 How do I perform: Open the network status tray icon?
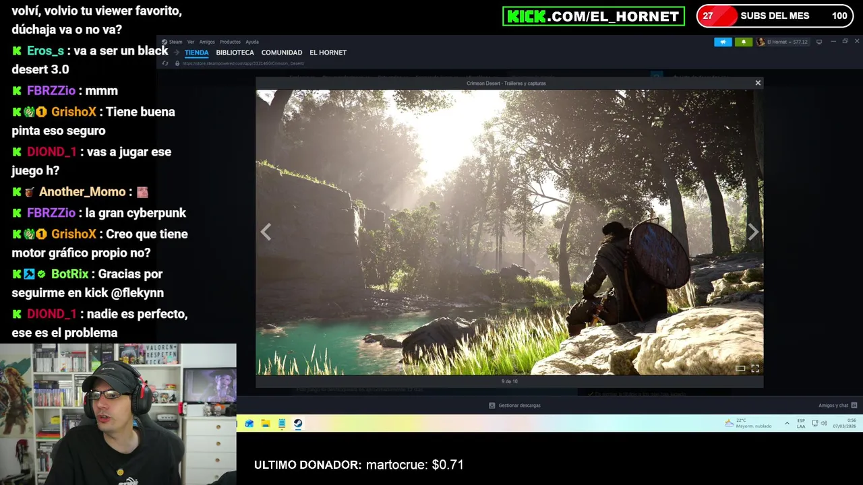coord(814,424)
